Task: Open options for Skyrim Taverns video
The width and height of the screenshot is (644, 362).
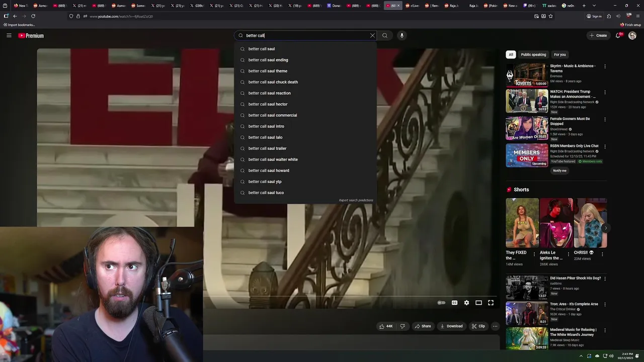Action: (605, 66)
